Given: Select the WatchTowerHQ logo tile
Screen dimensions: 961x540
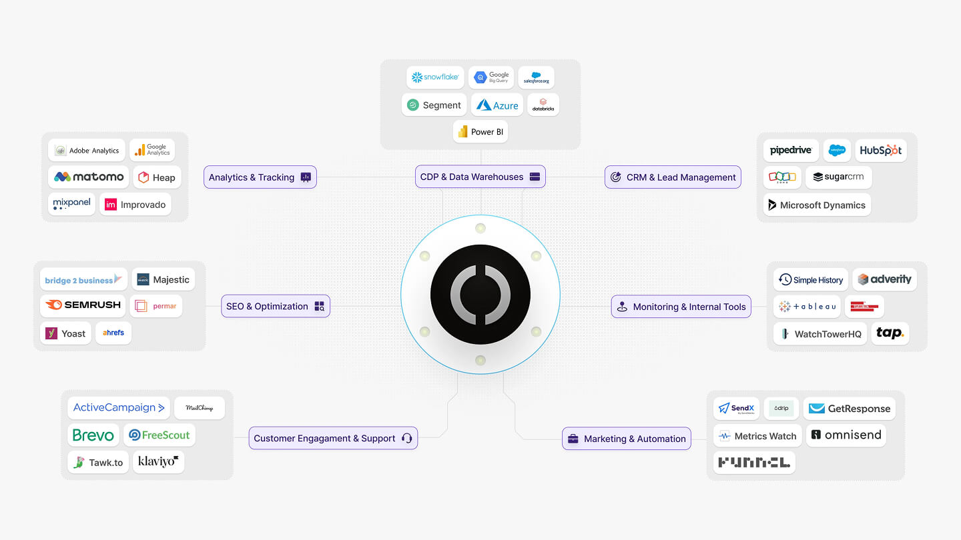Looking at the screenshot, I should click(820, 333).
